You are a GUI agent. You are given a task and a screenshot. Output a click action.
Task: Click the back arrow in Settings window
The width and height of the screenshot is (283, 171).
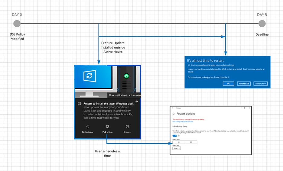click(173, 108)
